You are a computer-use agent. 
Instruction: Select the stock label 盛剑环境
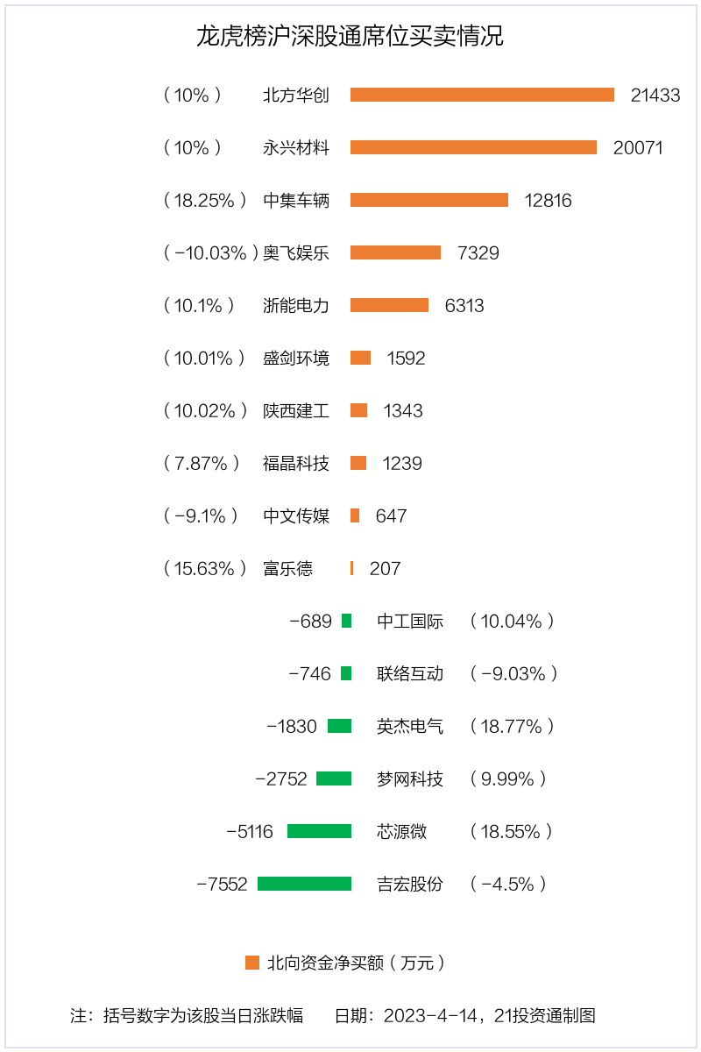296,358
